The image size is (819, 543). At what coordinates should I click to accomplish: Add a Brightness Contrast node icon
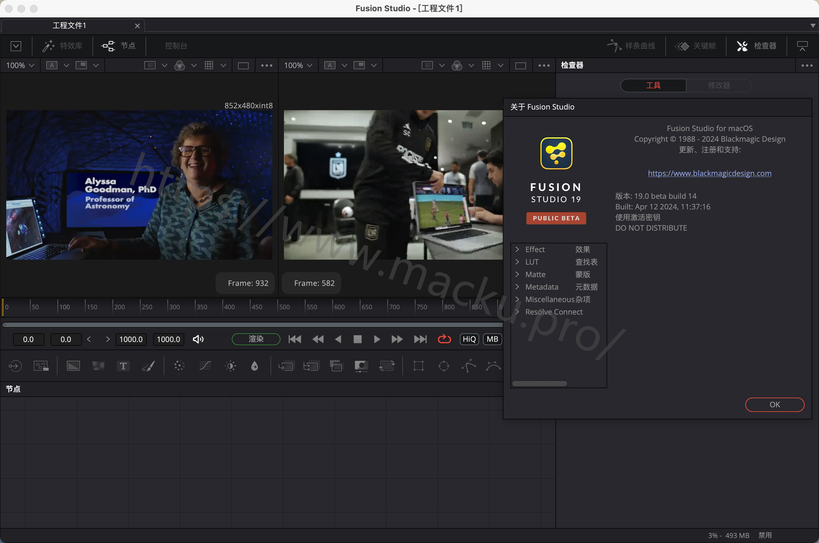[231, 366]
